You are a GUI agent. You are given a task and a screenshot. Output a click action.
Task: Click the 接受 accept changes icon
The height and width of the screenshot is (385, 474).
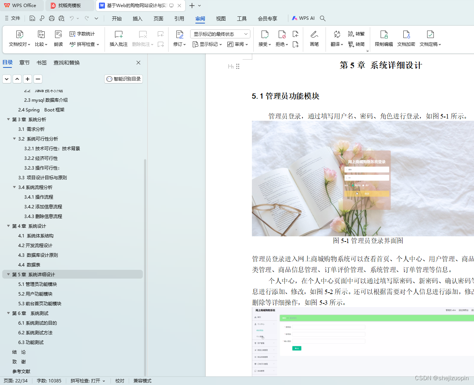coord(265,35)
